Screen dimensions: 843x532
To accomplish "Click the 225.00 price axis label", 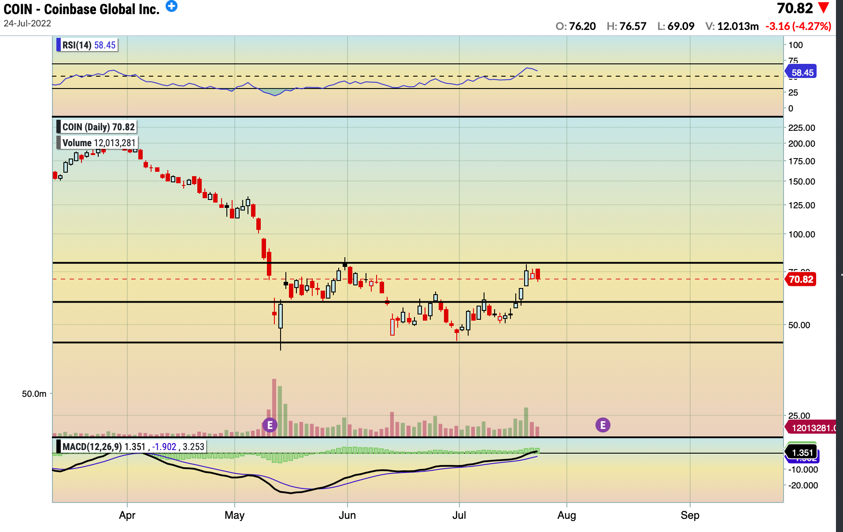I will click(802, 128).
